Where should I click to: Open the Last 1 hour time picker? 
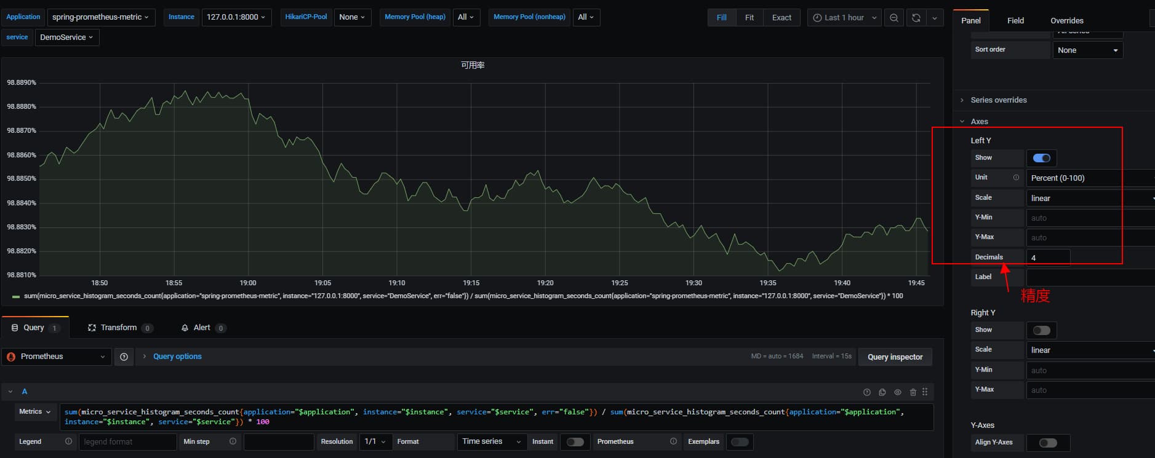[x=844, y=18]
